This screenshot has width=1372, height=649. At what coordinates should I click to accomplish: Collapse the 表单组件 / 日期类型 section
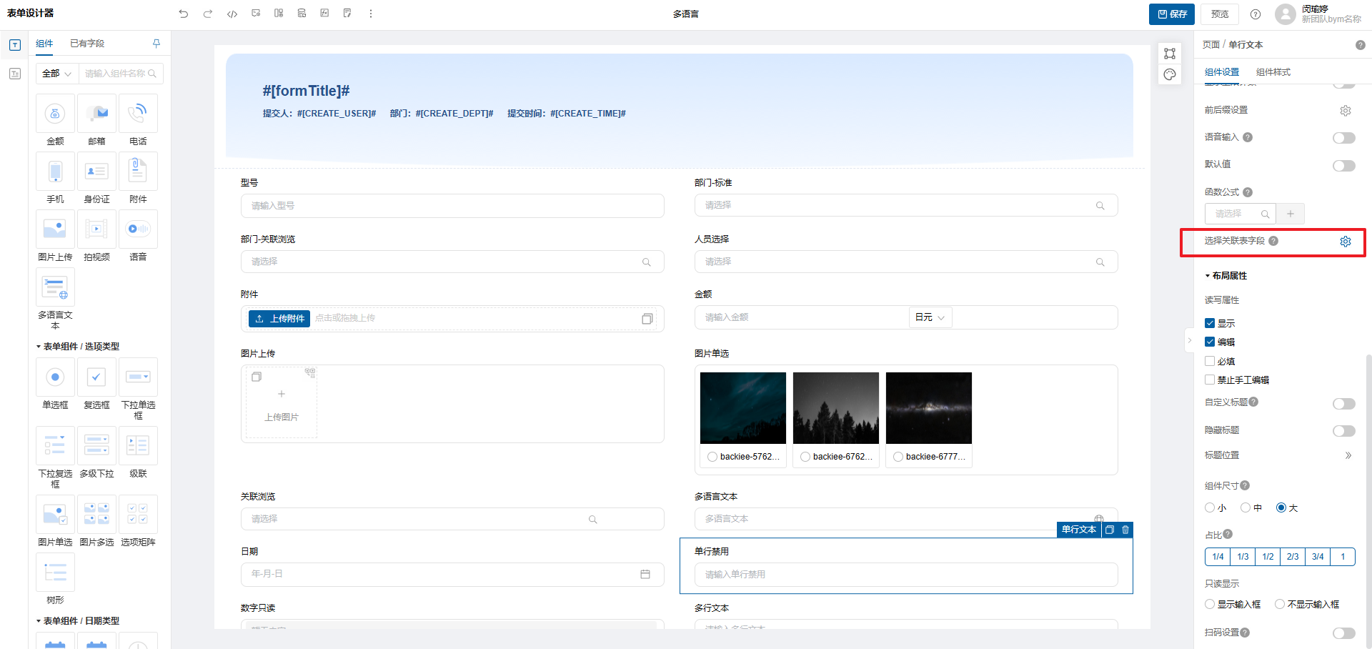[79, 621]
